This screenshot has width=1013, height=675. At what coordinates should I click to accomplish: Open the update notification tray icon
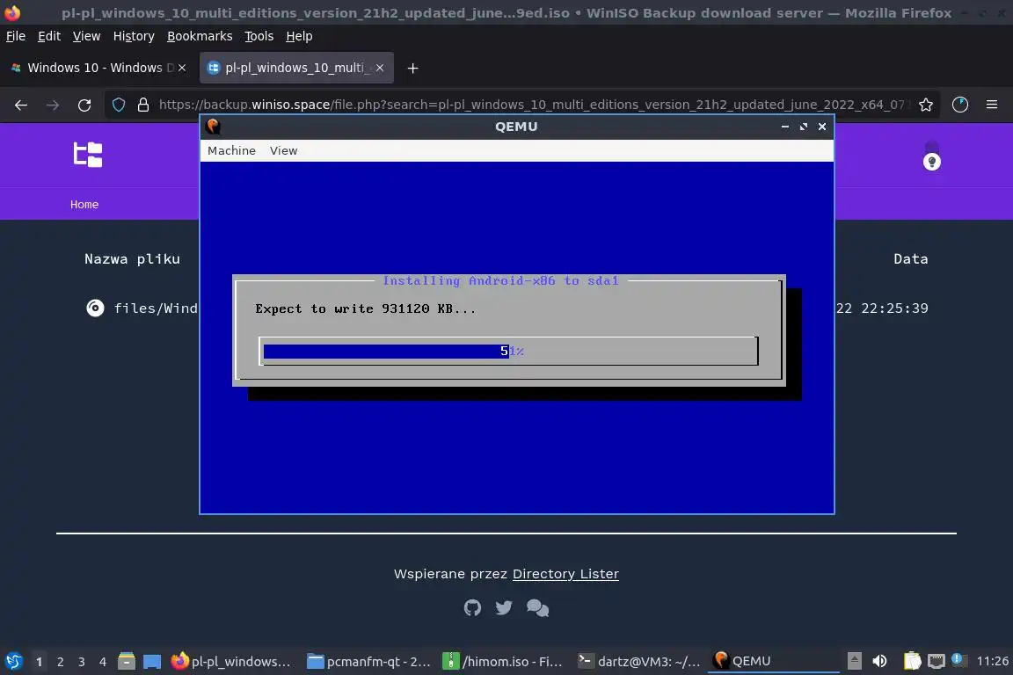tap(958, 660)
